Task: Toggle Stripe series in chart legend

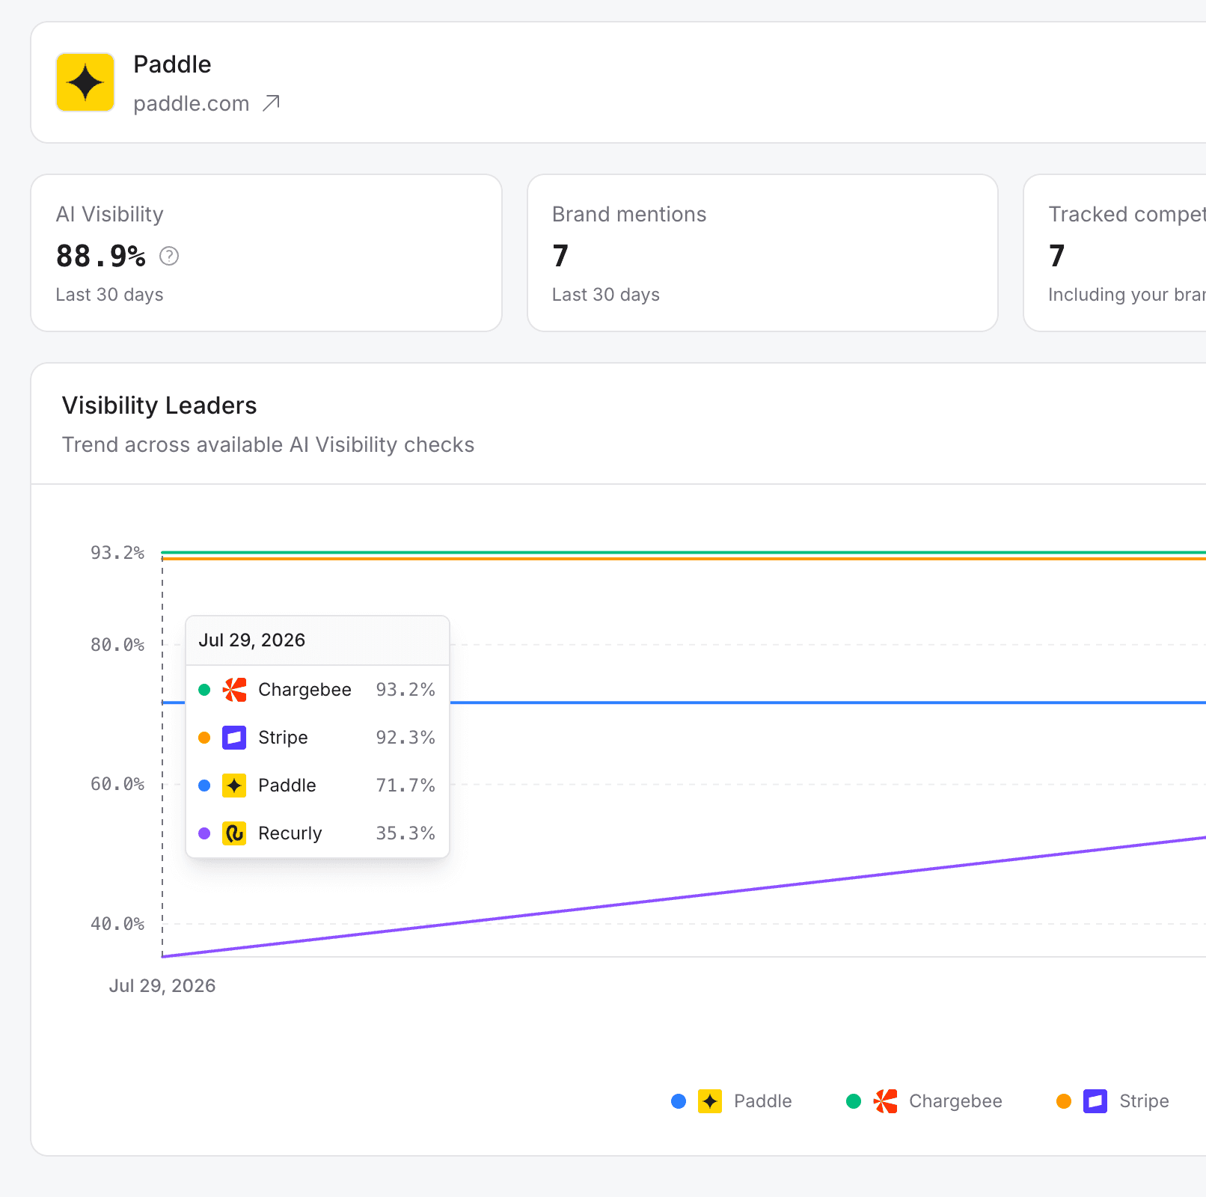Action: click(1112, 1101)
